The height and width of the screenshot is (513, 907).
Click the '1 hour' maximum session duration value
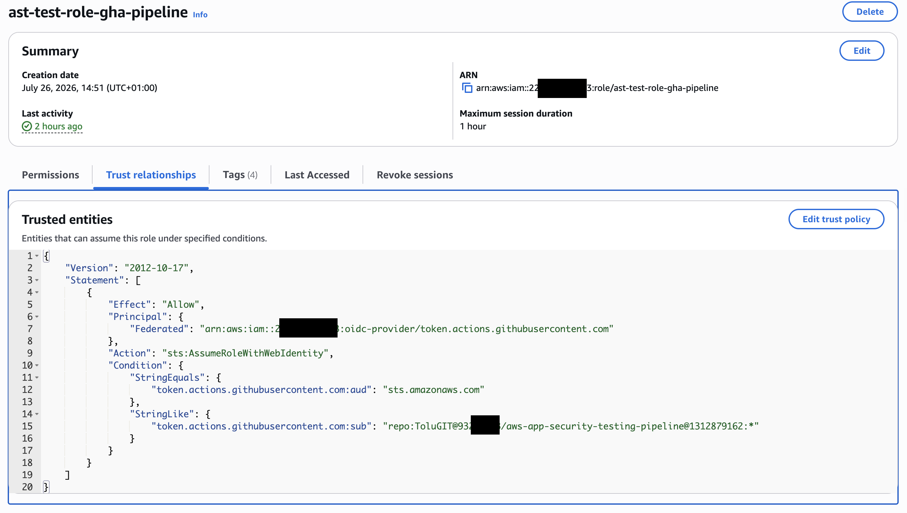pyautogui.click(x=473, y=126)
